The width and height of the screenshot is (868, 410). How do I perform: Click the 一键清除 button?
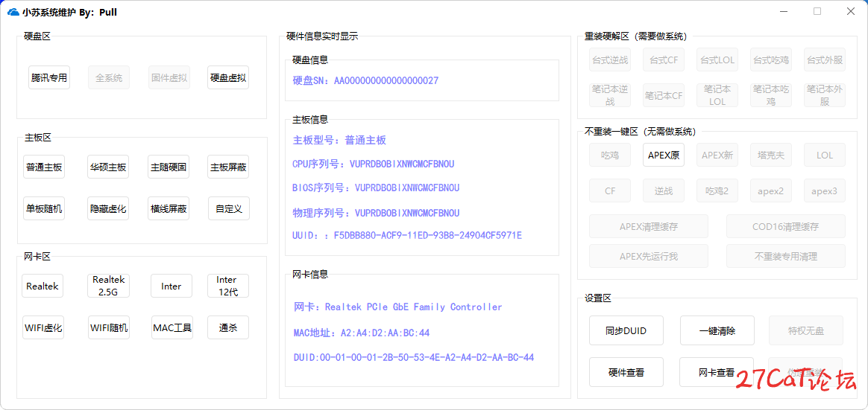click(x=717, y=331)
